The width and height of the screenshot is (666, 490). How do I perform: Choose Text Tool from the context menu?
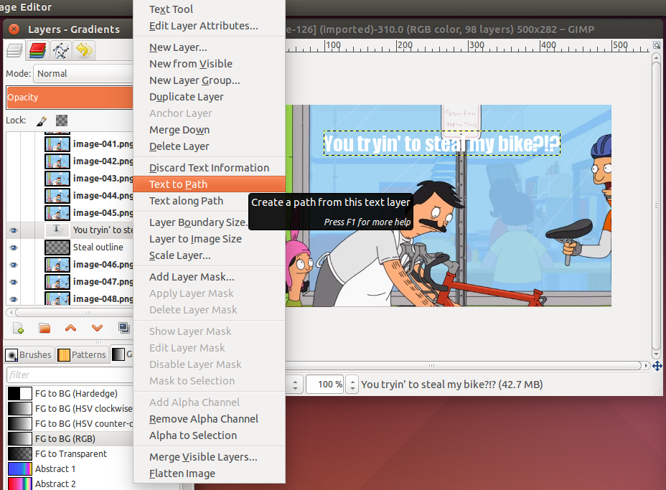[x=209, y=9]
